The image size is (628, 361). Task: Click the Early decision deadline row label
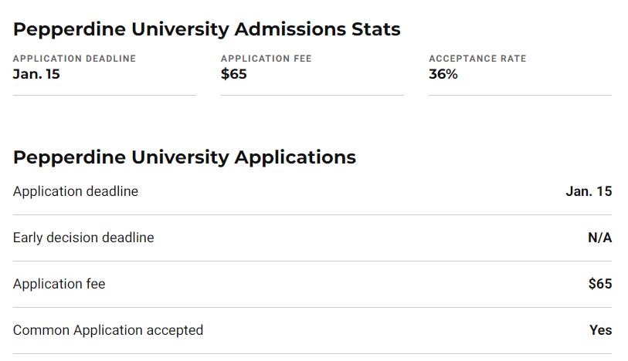click(x=83, y=238)
